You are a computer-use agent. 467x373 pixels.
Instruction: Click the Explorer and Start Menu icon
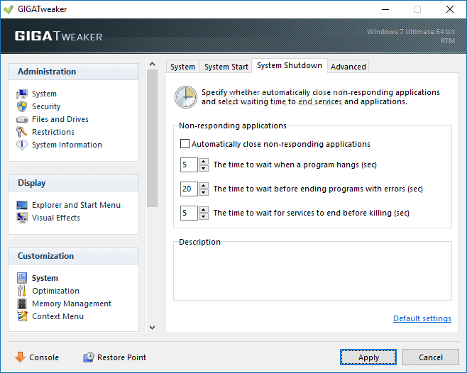pyautogui.click(x=22, y=205)
